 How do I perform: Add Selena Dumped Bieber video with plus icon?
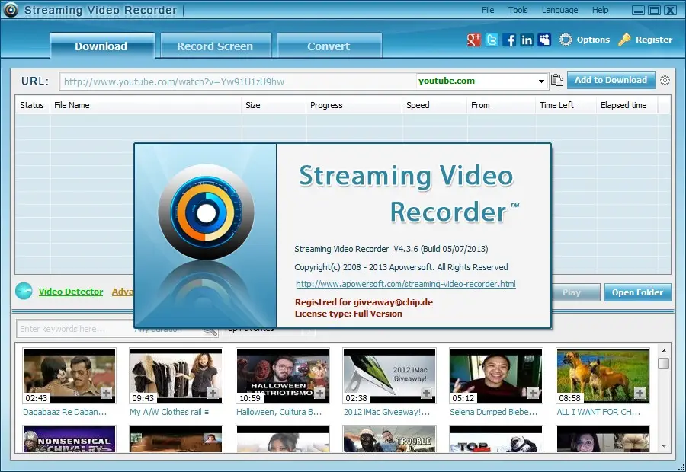(534, 393)
